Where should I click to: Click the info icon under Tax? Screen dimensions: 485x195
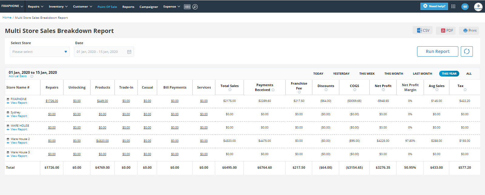[465, 90]
